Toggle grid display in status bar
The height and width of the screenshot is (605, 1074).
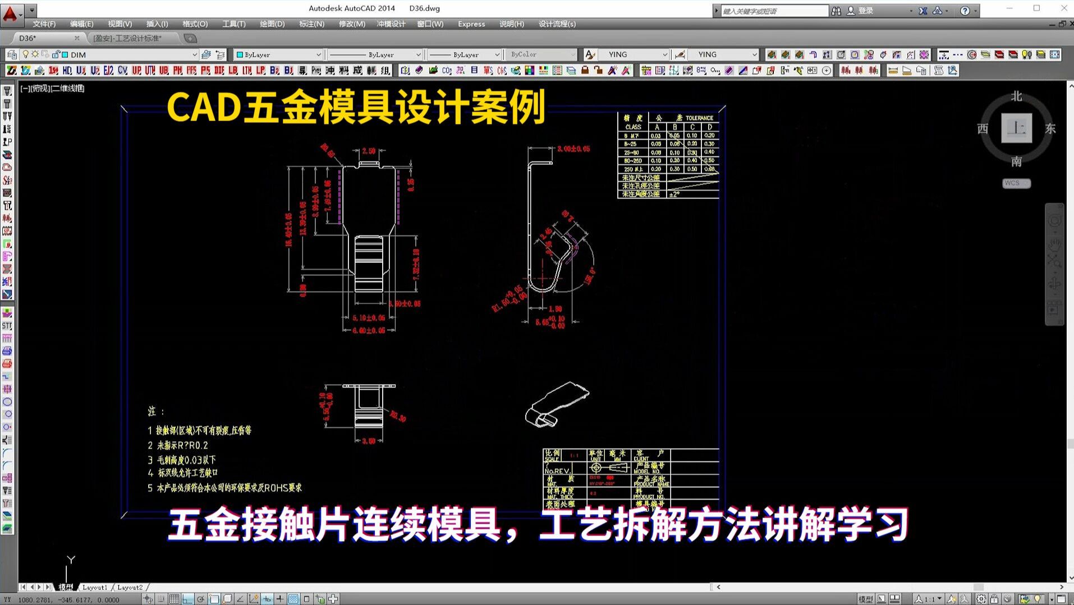[x=175, y=599]
